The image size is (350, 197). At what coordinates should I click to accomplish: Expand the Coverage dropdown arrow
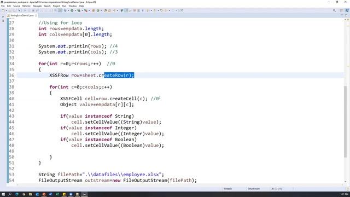(82, 10)
